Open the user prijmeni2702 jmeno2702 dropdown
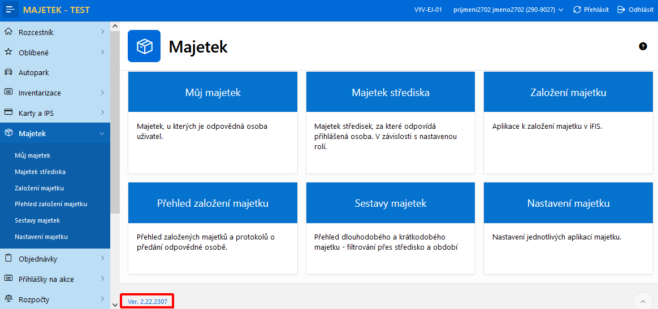The image size is (658, 309). (508, 10)
